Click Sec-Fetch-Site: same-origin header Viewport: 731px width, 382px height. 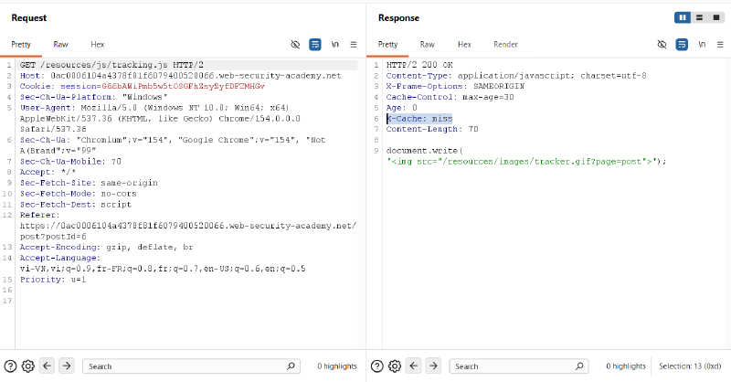tap(89, 183)
